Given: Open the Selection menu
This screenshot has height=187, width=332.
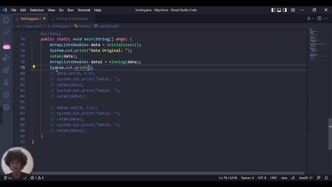Looking at the screenshot, I should click(37, 10).
